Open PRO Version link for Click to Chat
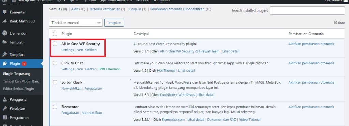The height and width of the screenshot is (126, 349). 110,69
